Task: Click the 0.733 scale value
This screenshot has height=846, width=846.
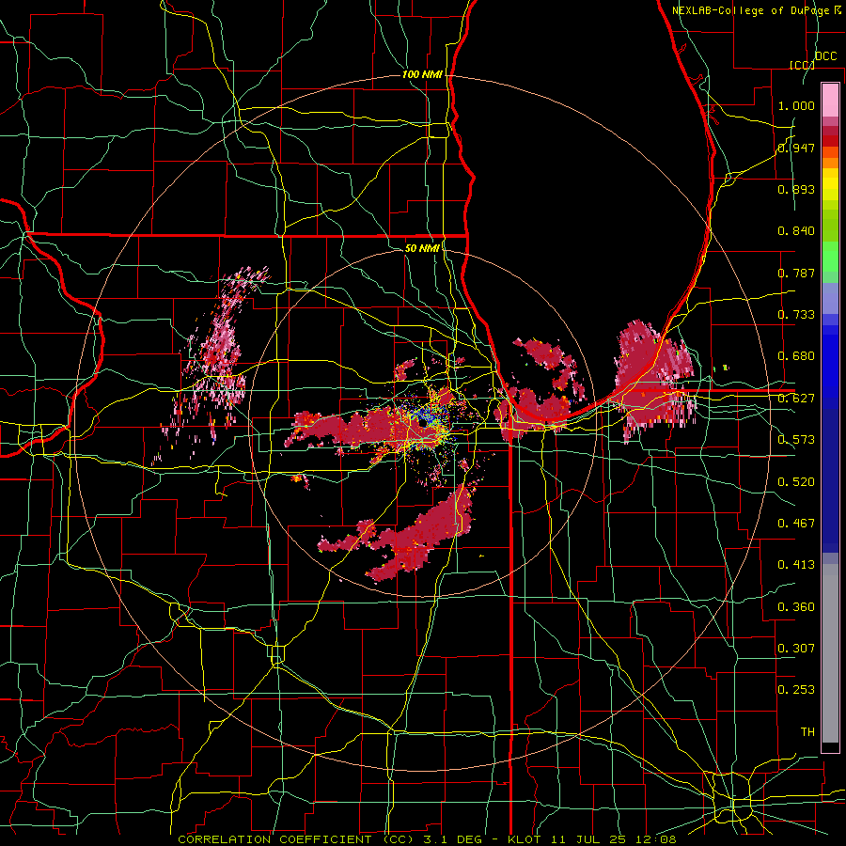Action: 796,315
